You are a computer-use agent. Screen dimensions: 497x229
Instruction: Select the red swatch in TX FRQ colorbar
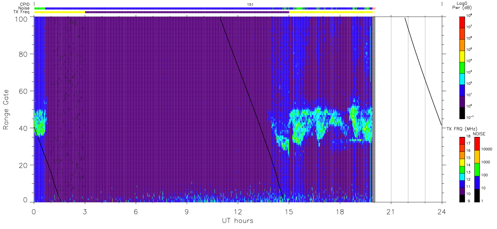click(462, 140)
